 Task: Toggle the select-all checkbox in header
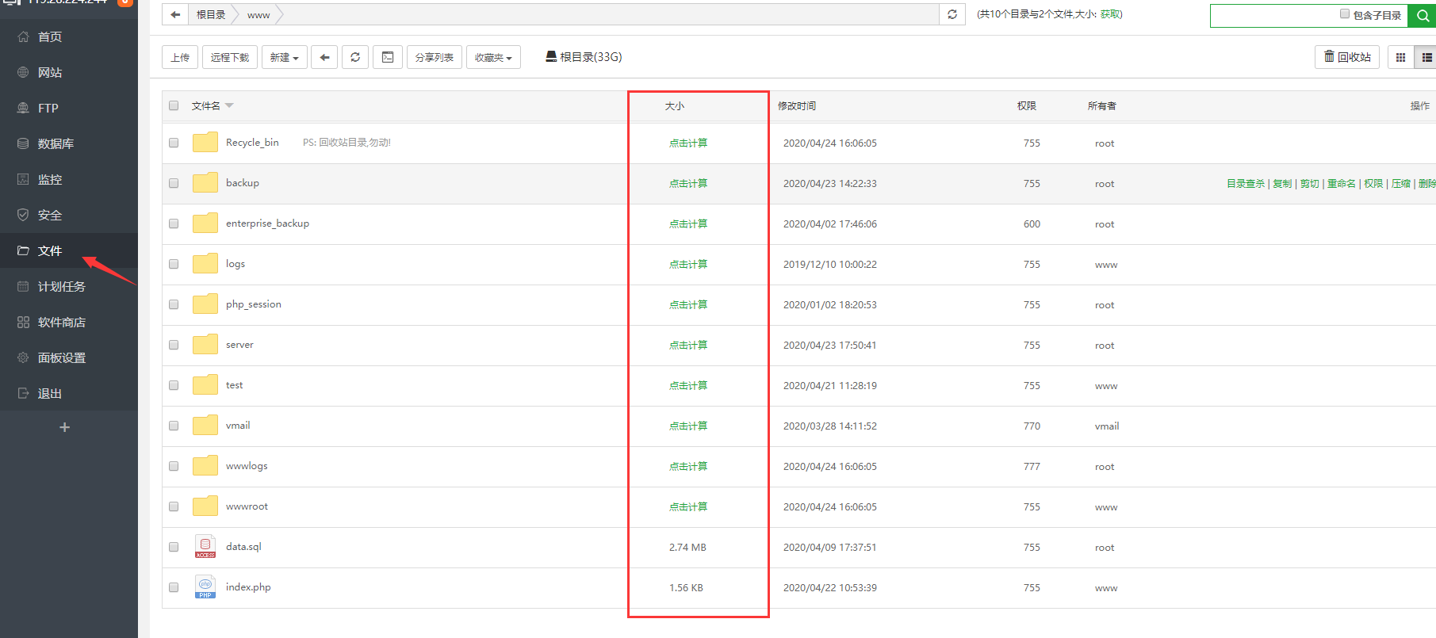coord(174,105)
